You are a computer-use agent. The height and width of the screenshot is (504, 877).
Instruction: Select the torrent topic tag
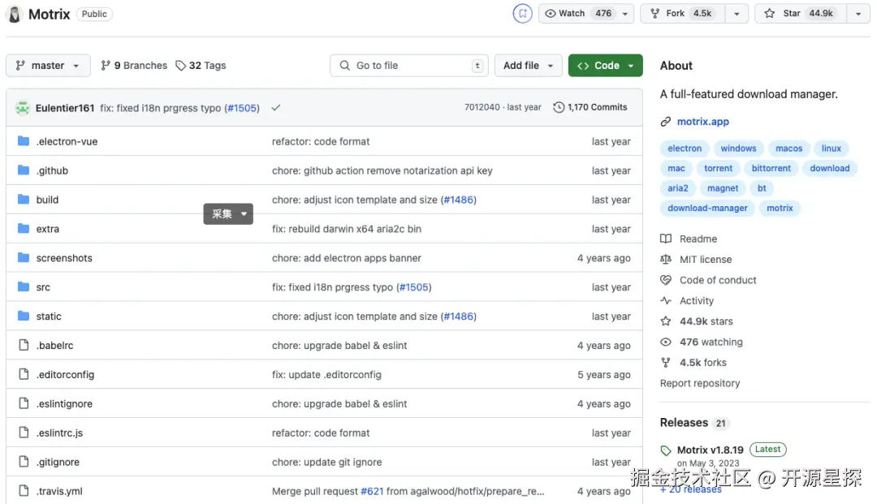[718, 168]
